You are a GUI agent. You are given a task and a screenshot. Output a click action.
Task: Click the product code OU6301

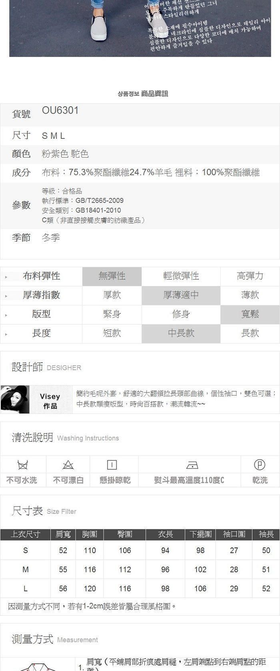point(60,110)
